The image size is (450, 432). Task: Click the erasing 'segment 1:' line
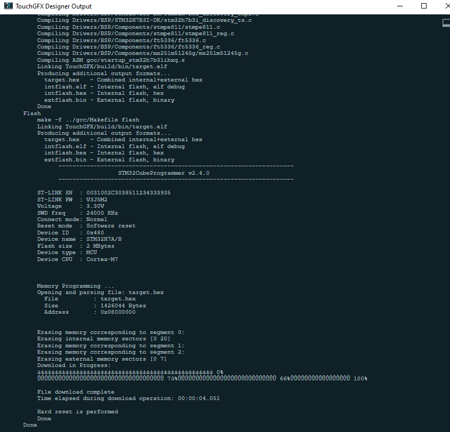coord(111,346)
